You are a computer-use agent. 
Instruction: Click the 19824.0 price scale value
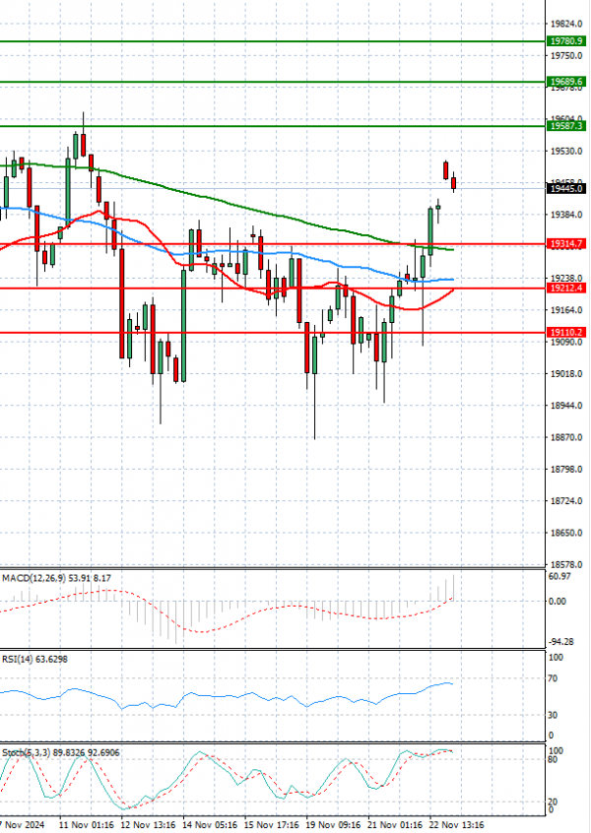tap(566, 24)
